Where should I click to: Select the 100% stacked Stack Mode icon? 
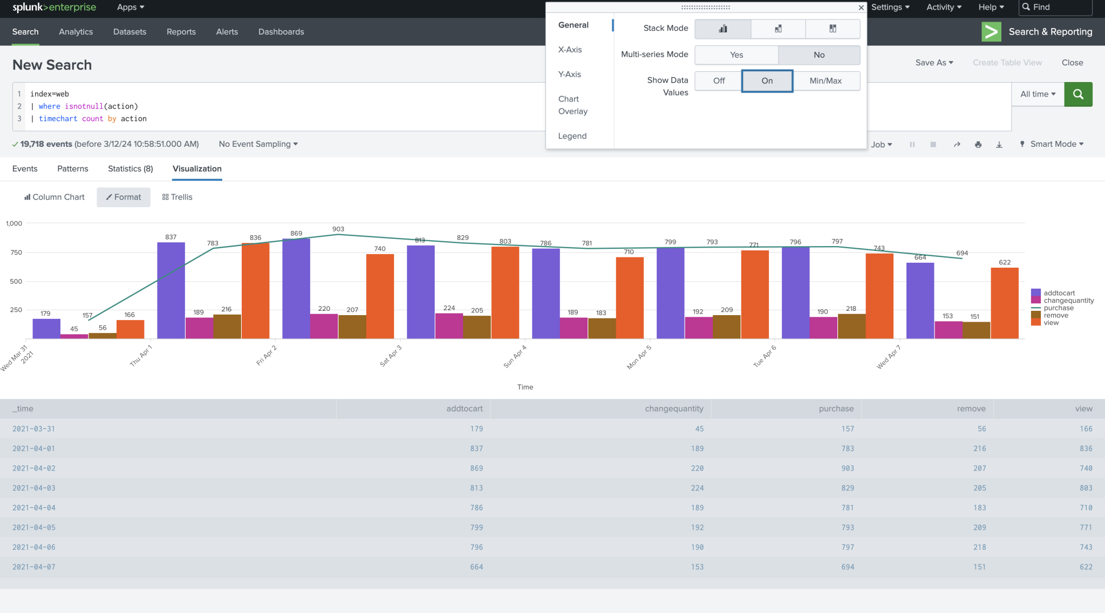(833, 29)
